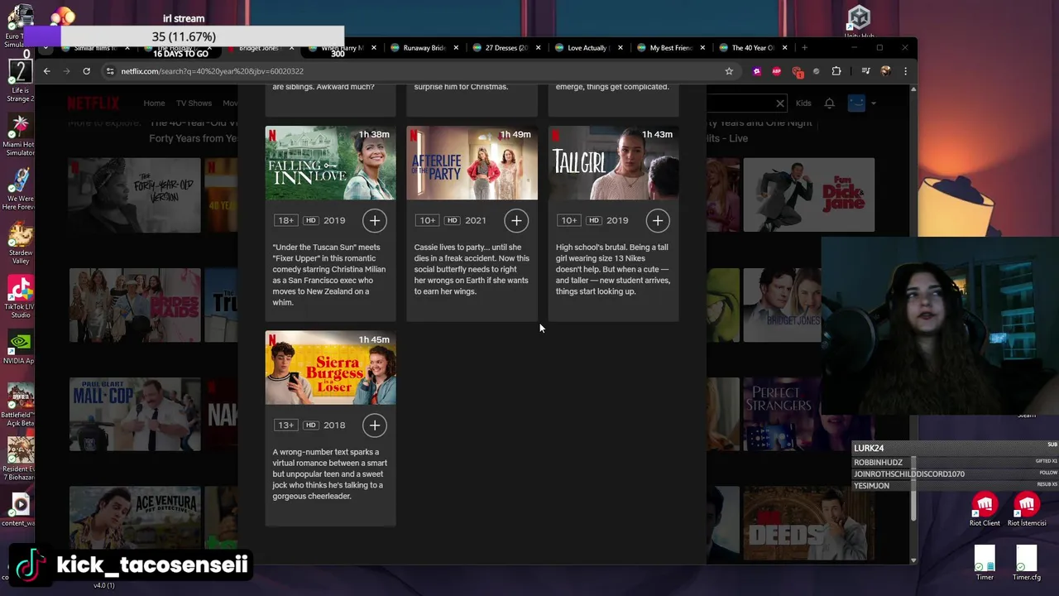The width and height of the screenshot is (1059, 596).
Task: Open Paul Blart Mall Cop thumbnail
Action: coord(134,415)
